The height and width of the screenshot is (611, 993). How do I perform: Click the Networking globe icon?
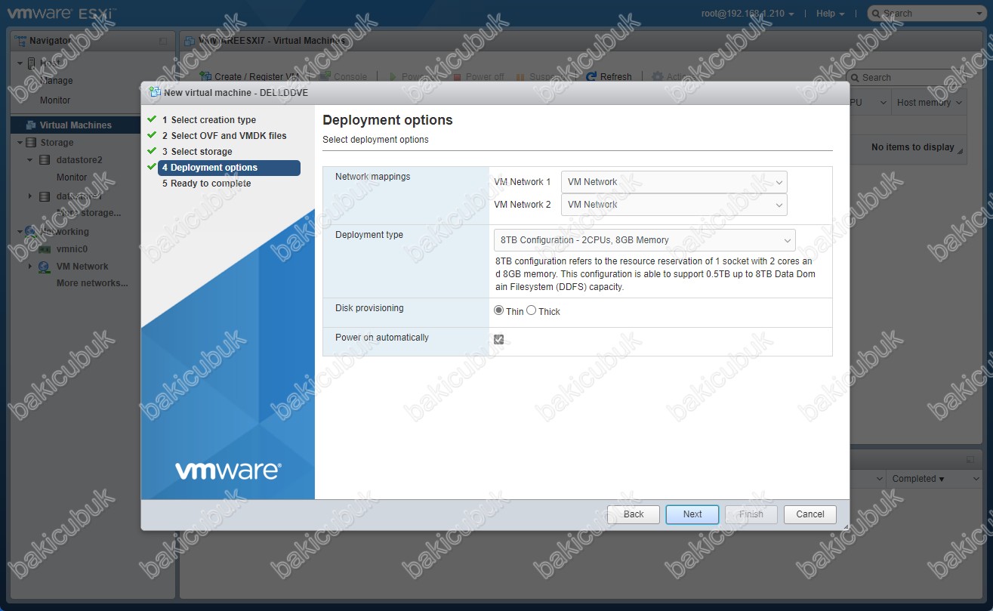coord(31,231)
